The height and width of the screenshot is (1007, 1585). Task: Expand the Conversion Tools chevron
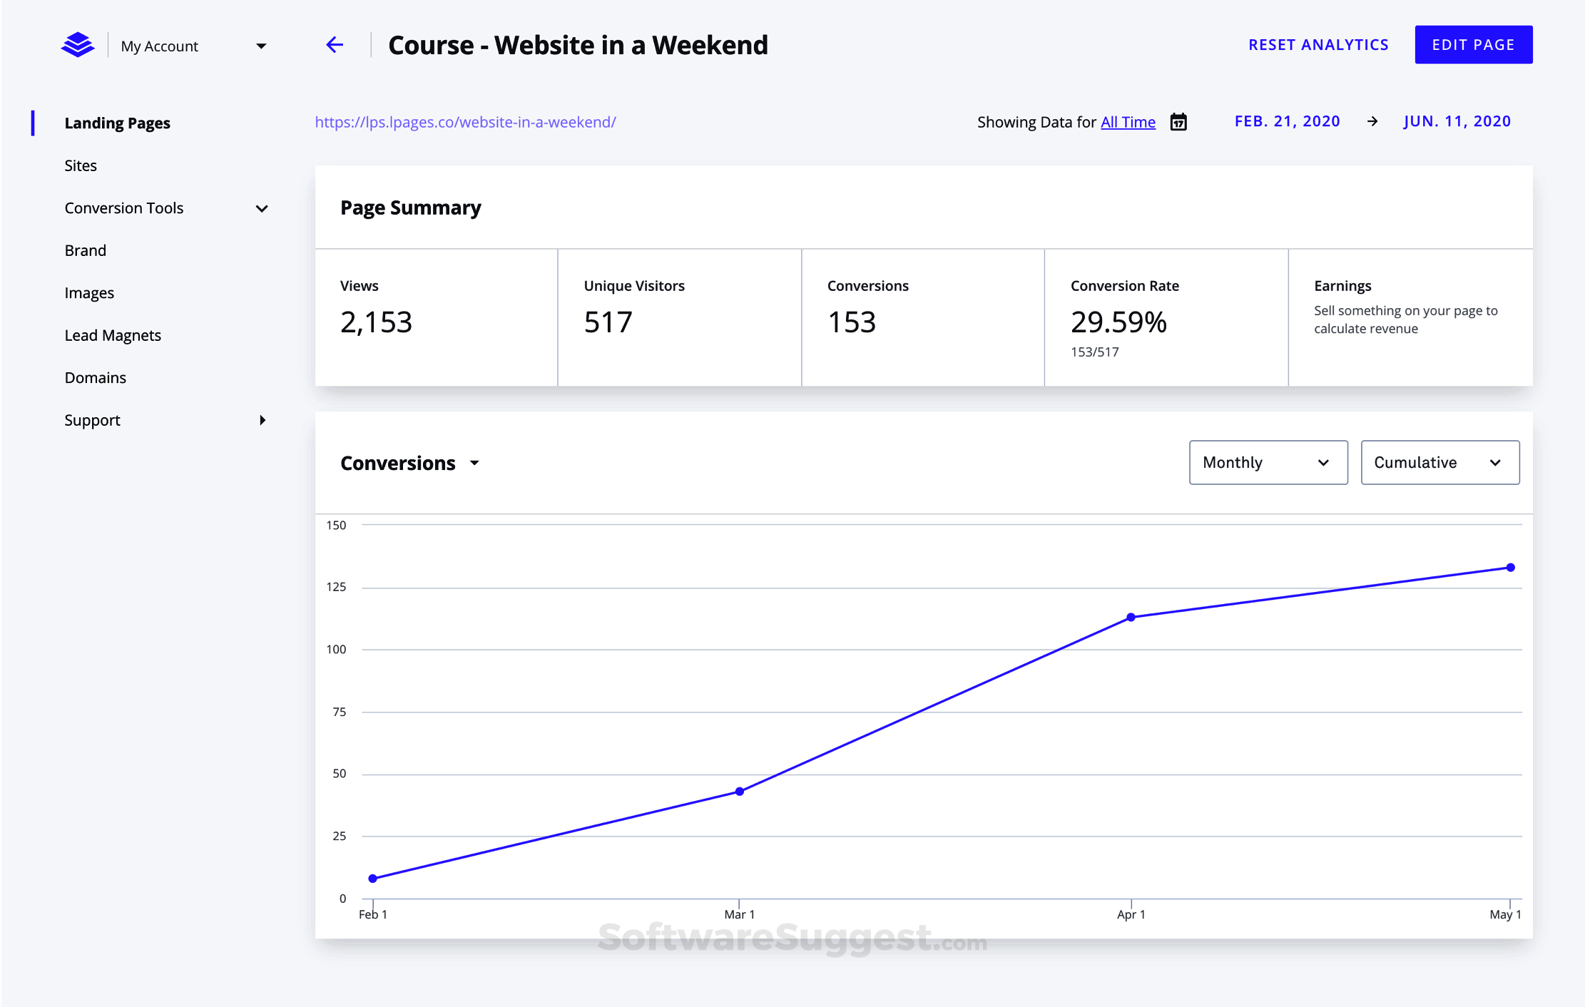[x=262, y=209]
